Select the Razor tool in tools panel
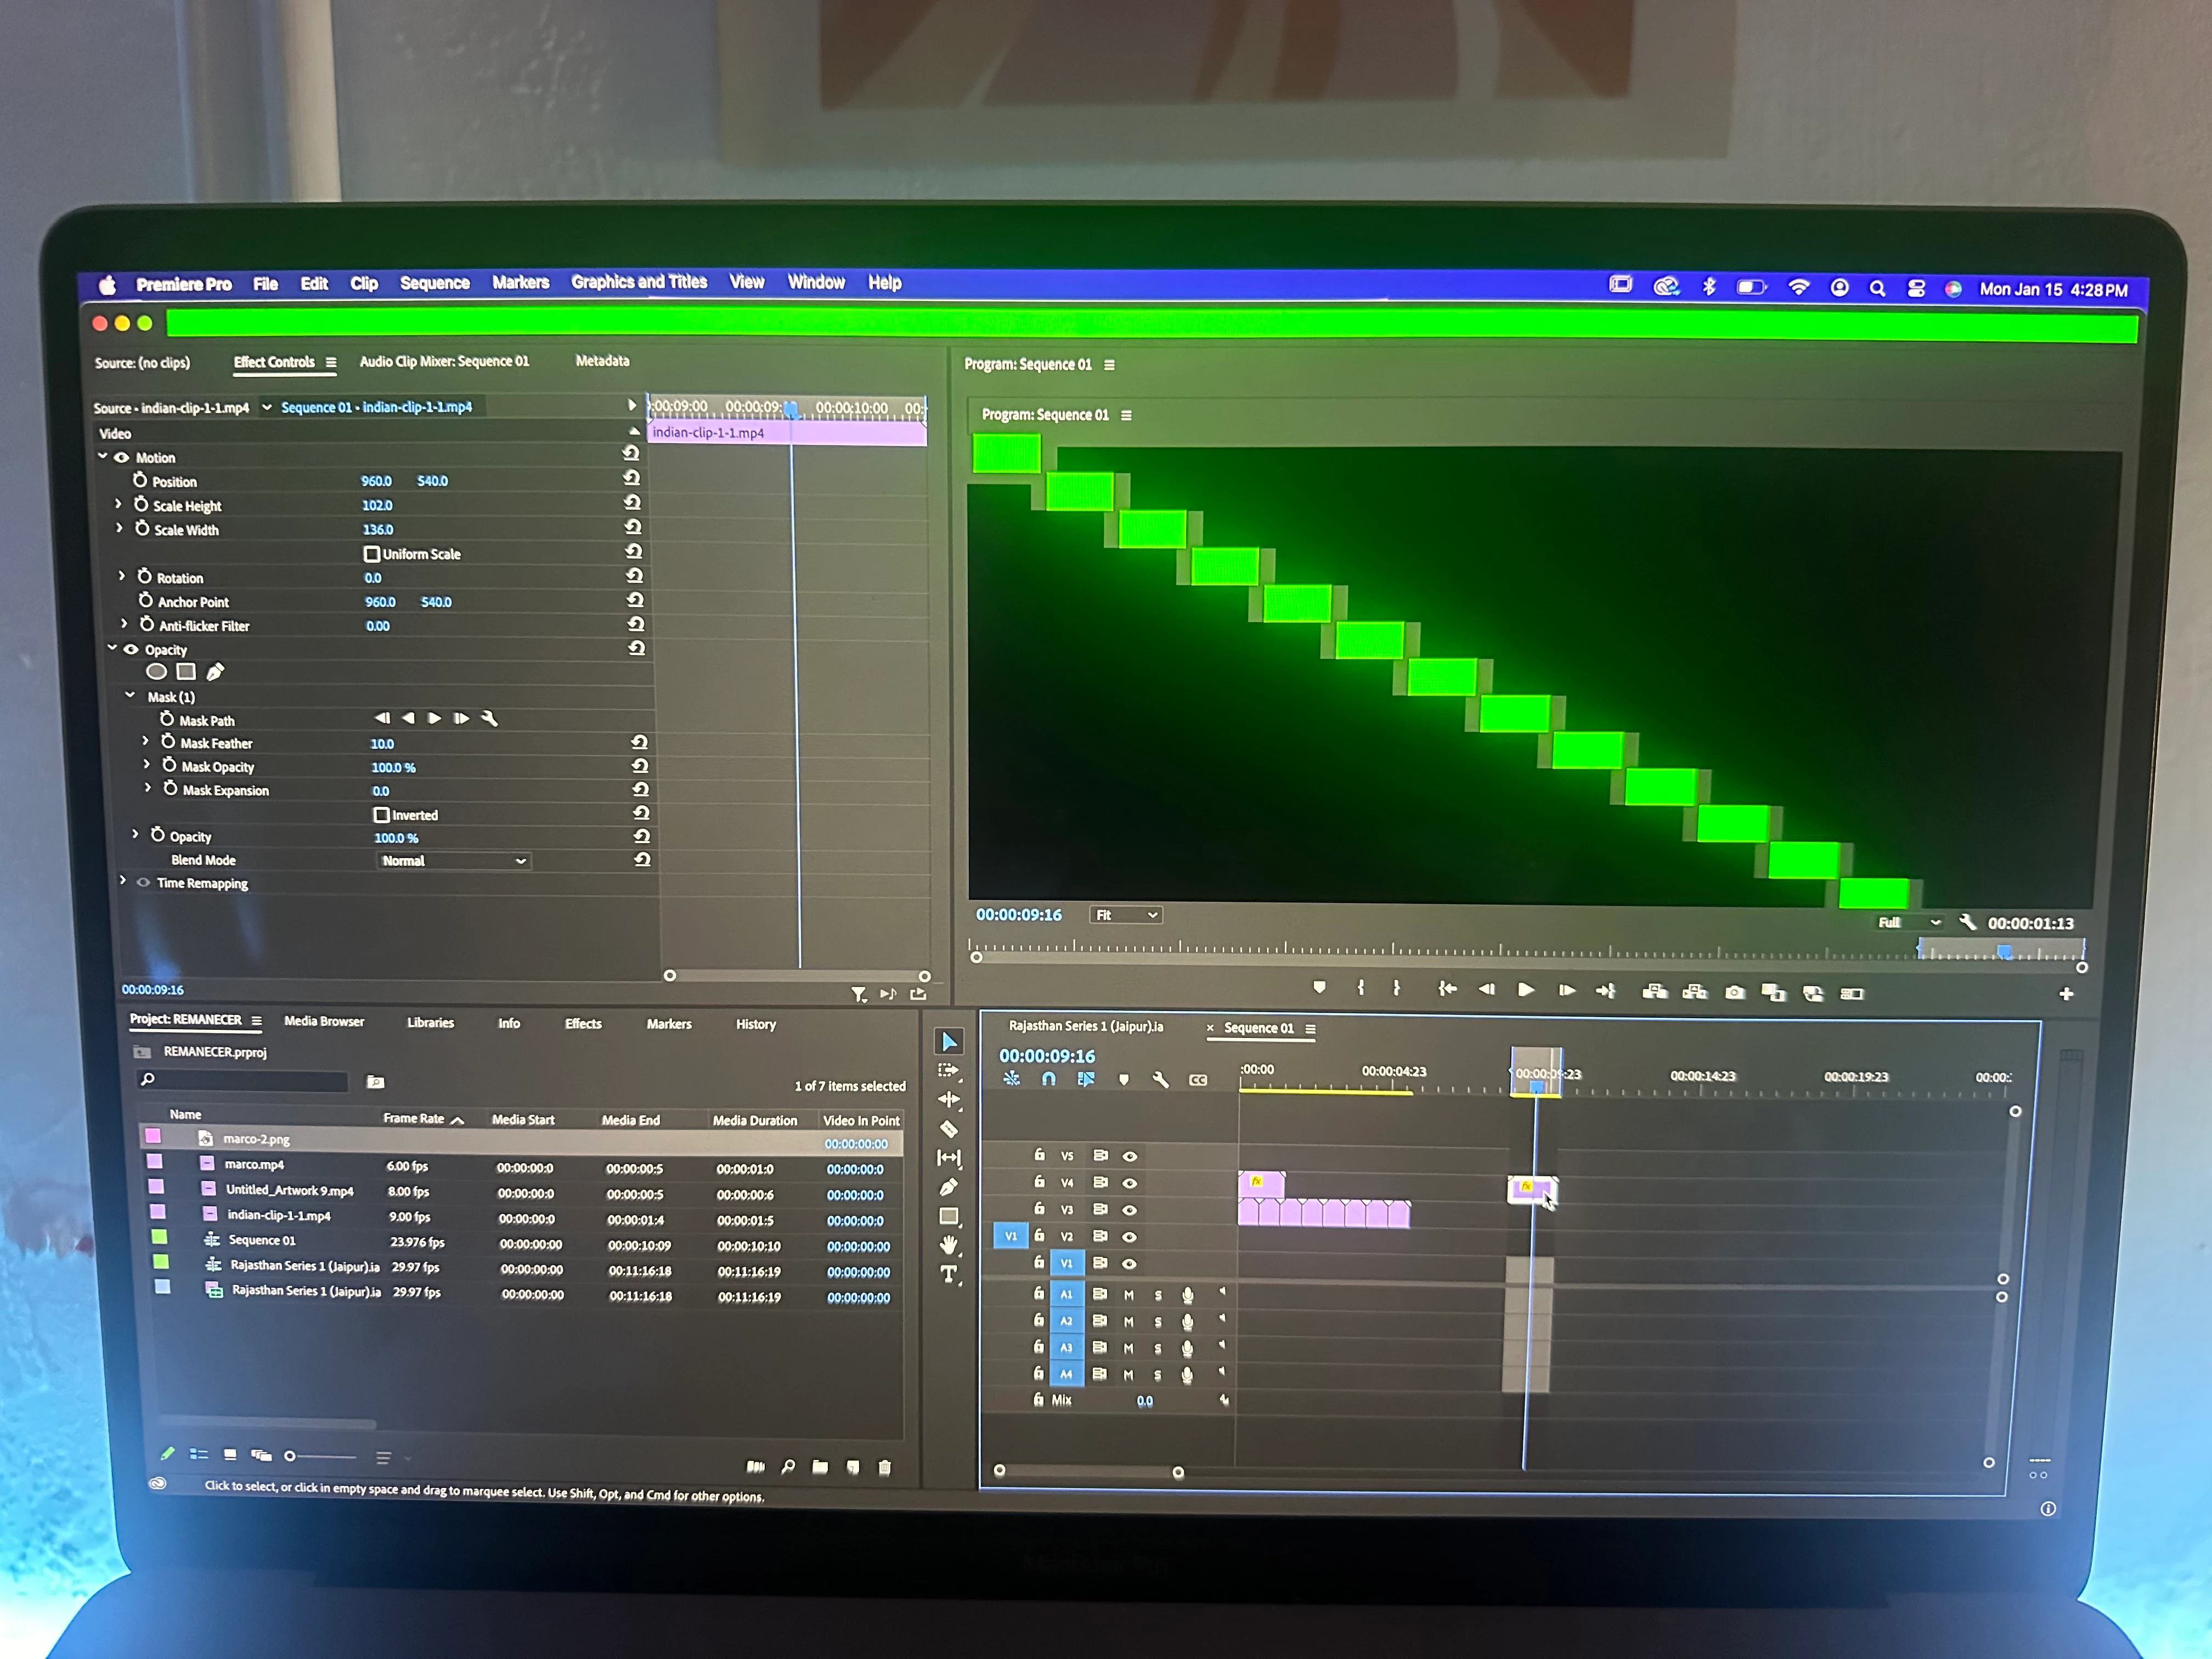2212x1659 pixels. (949, 1129)
